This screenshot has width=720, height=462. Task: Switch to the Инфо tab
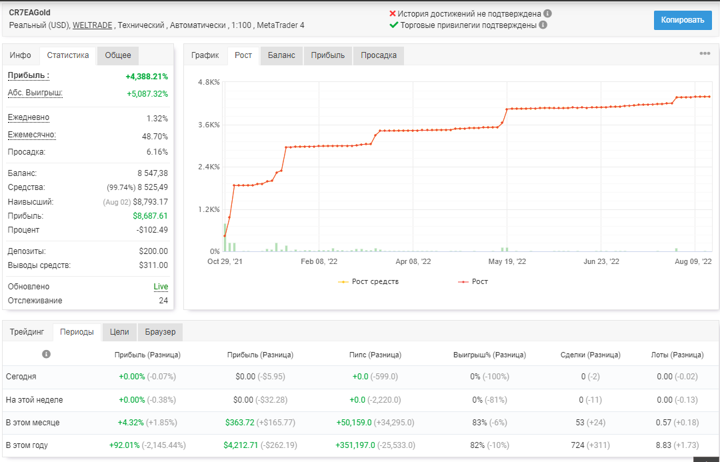click(x=21, y=55)
